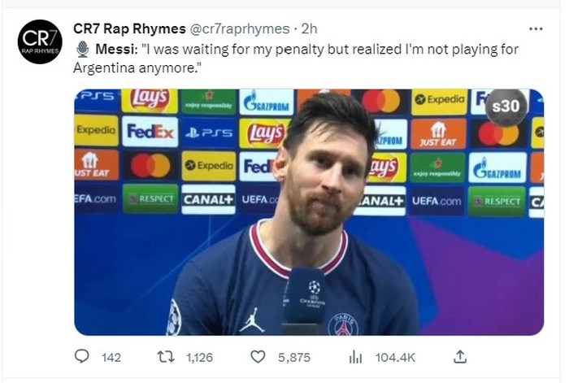Image resolution: width=569 pixels, height=383 pixels.
Task: Retweet using the retweet arrows icon
Action: (165, 357)
